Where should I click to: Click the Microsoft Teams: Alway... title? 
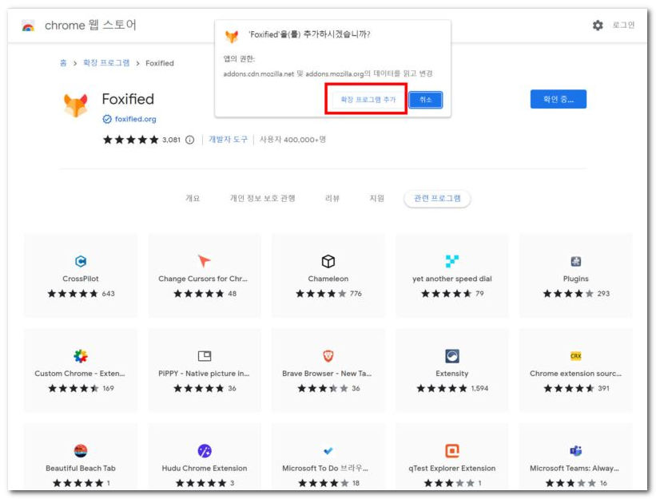pos(574,469)
